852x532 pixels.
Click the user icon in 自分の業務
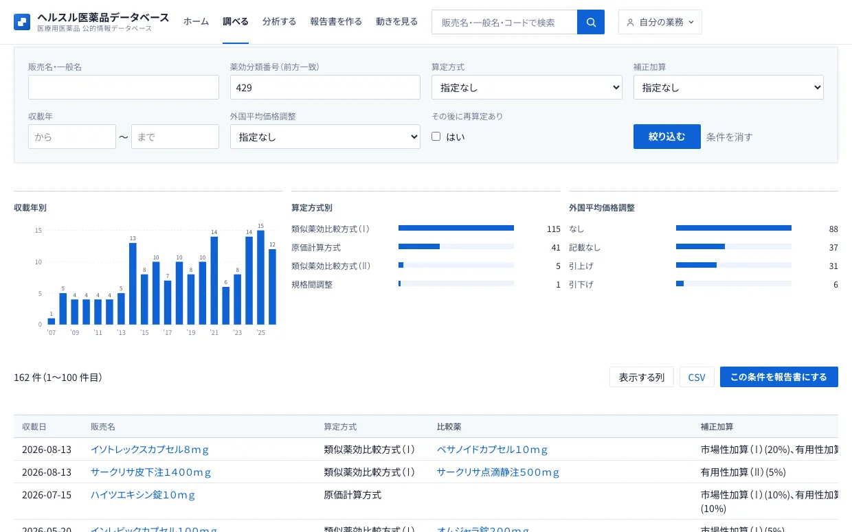pos(631,22)
